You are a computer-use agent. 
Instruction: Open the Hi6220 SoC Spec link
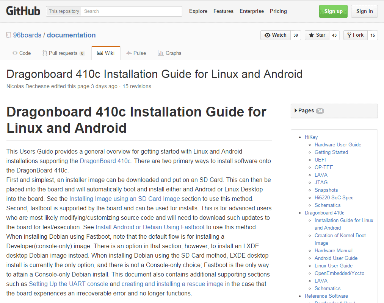[x=334, y=198]
